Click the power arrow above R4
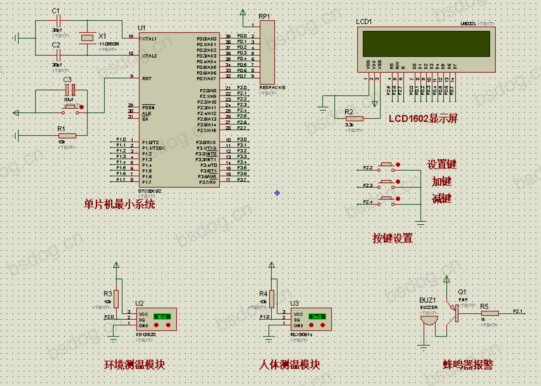Viewport: 541px width, 386px height. click(x=272, y=265)
